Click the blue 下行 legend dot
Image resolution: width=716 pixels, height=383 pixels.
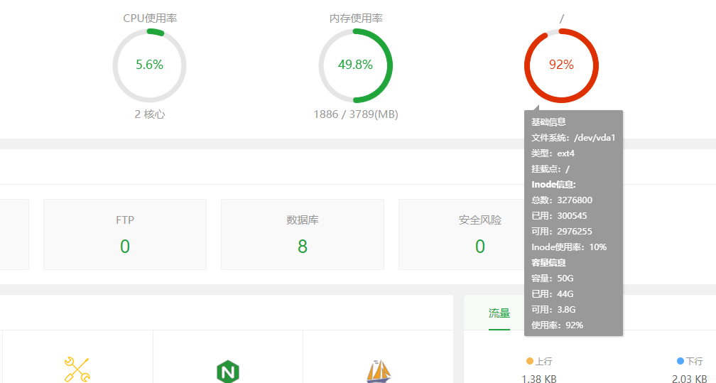[x=680, y=361]
